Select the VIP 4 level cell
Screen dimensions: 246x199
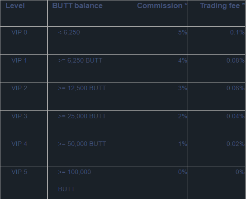pos(24,152)
